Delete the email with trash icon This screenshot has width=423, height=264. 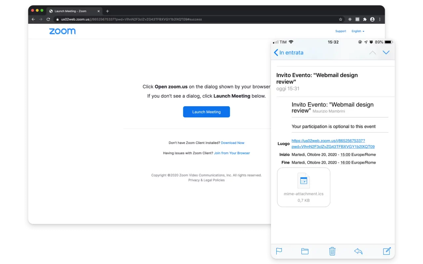[x=332, y=251]
